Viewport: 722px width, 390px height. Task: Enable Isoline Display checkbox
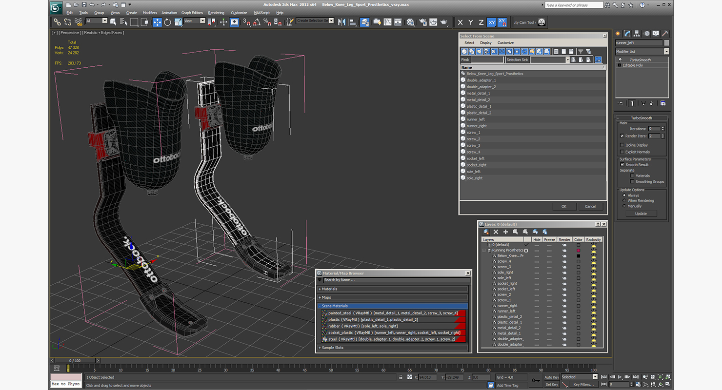(x=622, y=145)
